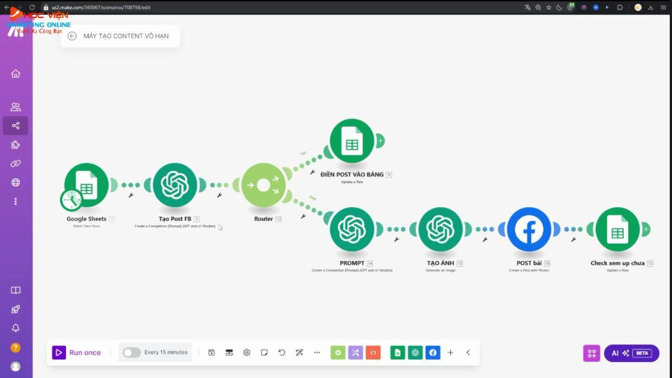This screenshot has height=378, width=672.
Task: Save the scenario with the disk icon
Action: [x=212, y=352]
